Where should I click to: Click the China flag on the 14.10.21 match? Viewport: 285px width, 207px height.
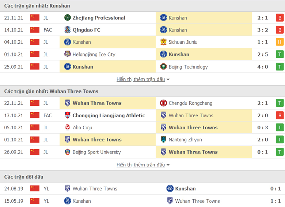tap(35, 30)
